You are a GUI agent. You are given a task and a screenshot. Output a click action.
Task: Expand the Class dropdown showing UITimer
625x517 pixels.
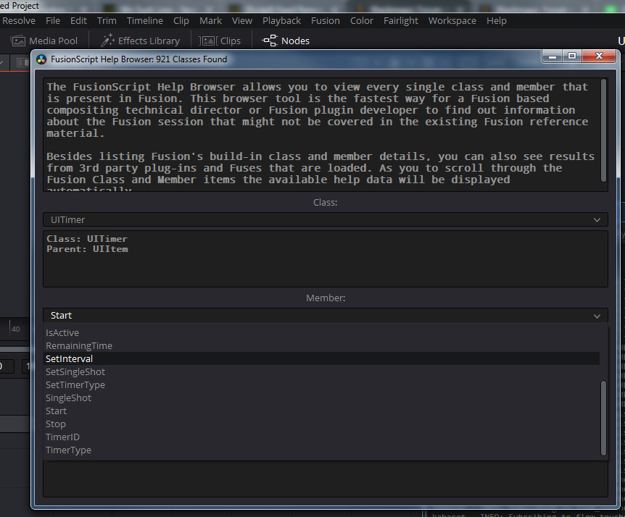coord(326,219)
